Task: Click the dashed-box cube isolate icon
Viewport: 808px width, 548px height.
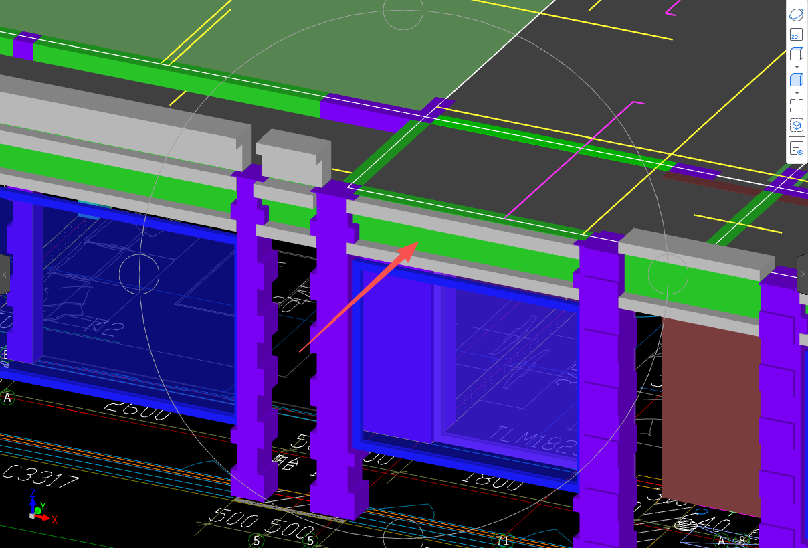Action: (x=796, y=126)
